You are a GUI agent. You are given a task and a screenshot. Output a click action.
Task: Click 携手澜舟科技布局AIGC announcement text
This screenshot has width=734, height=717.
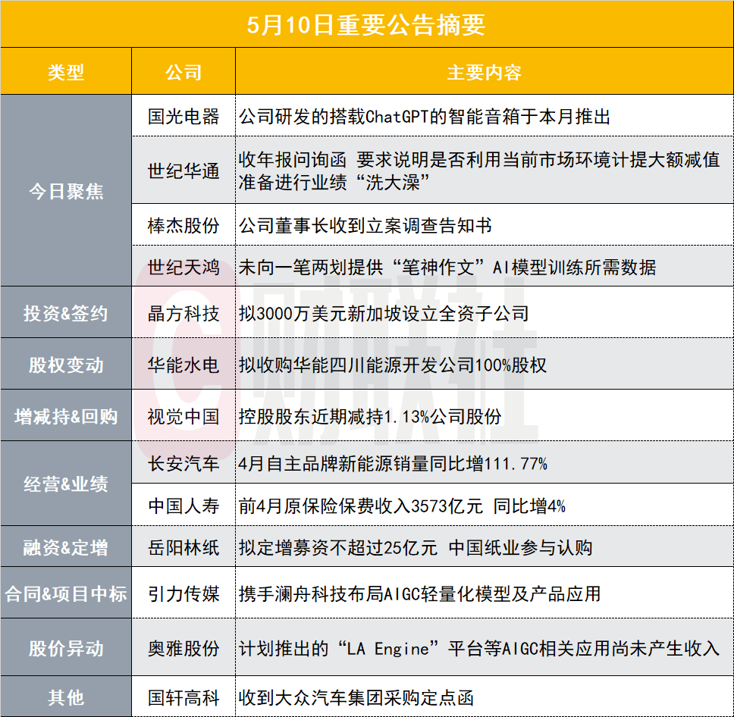coord(419,593)
